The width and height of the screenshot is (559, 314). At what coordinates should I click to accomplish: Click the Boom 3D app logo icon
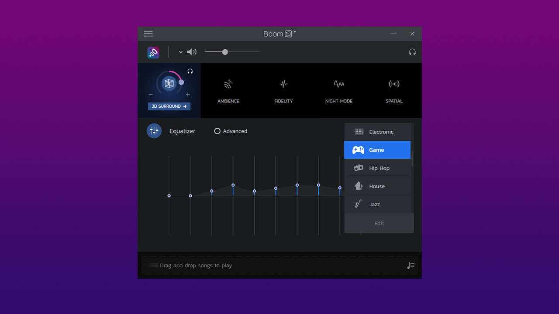point(153,52)
